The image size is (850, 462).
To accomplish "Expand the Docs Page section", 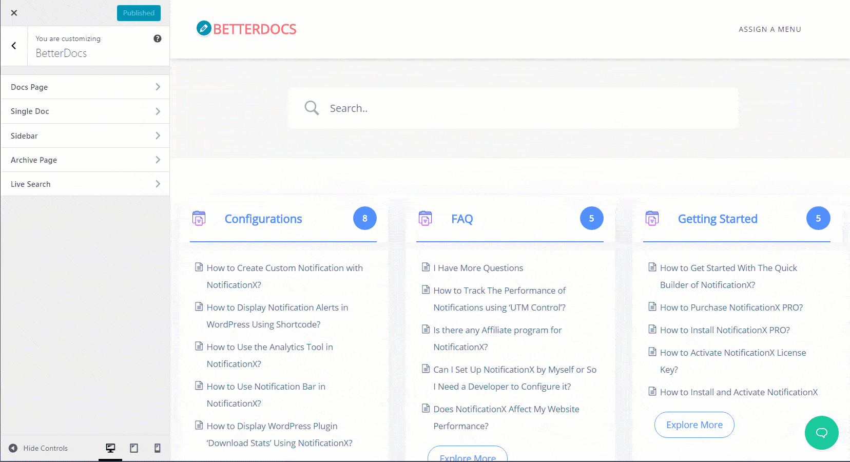I will pyautogui.click(x=85, y=87).
